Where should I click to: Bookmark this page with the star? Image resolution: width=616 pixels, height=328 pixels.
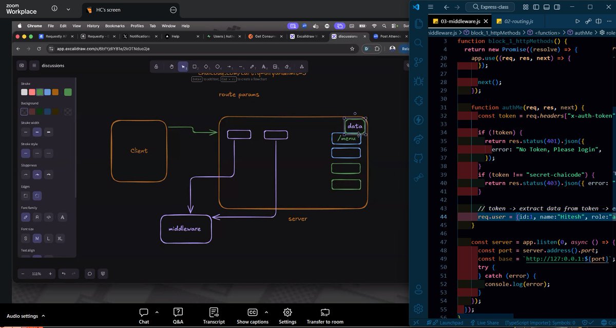click(352, 49)
